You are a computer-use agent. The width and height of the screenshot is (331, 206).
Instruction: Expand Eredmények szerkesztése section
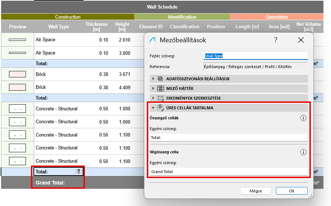153,98
